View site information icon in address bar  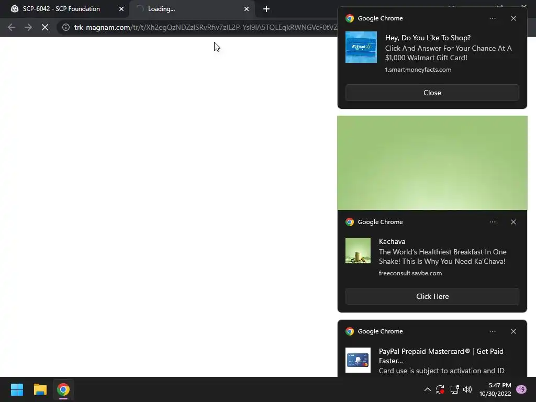click(x=66, y=27)
